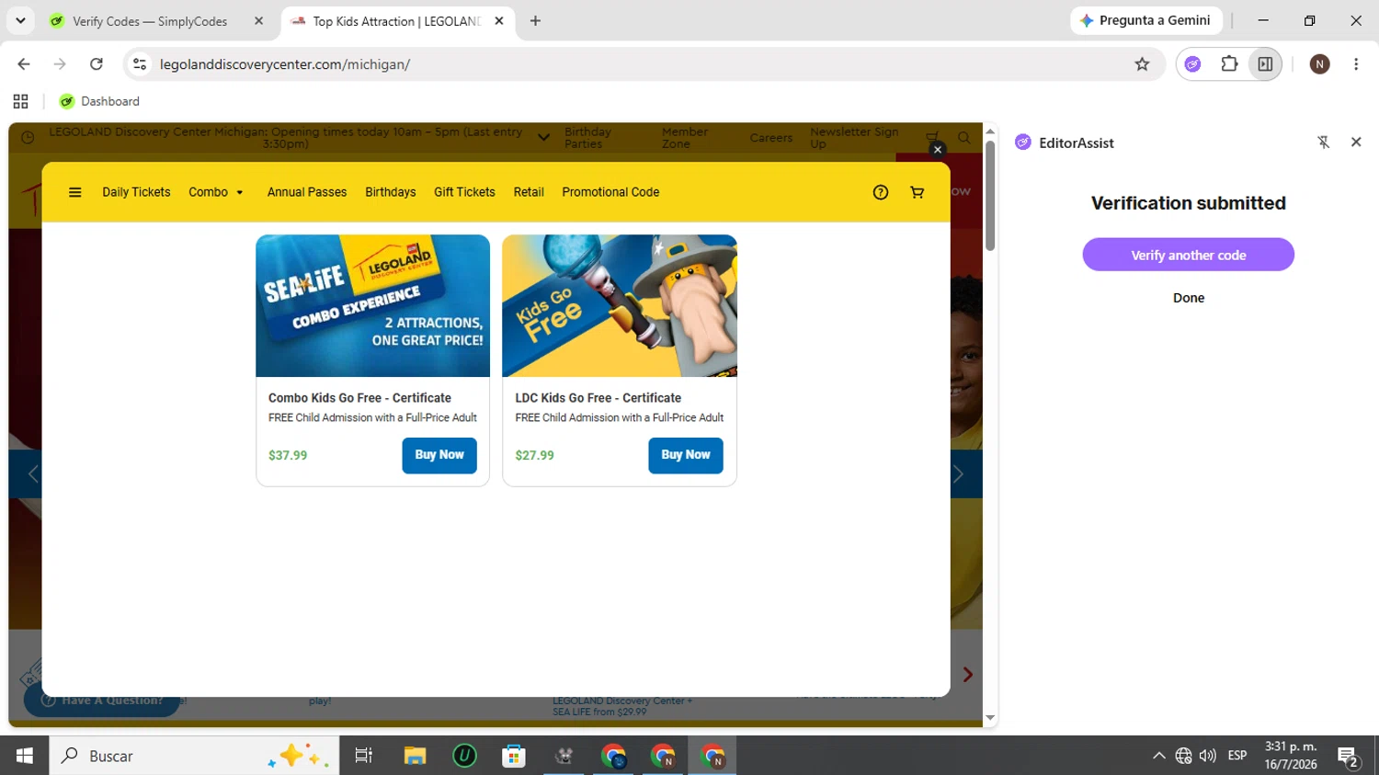This screenshot has height=775, width=1379.
Task: Click the SEA LIFE combo experience image
Action: 372,305
